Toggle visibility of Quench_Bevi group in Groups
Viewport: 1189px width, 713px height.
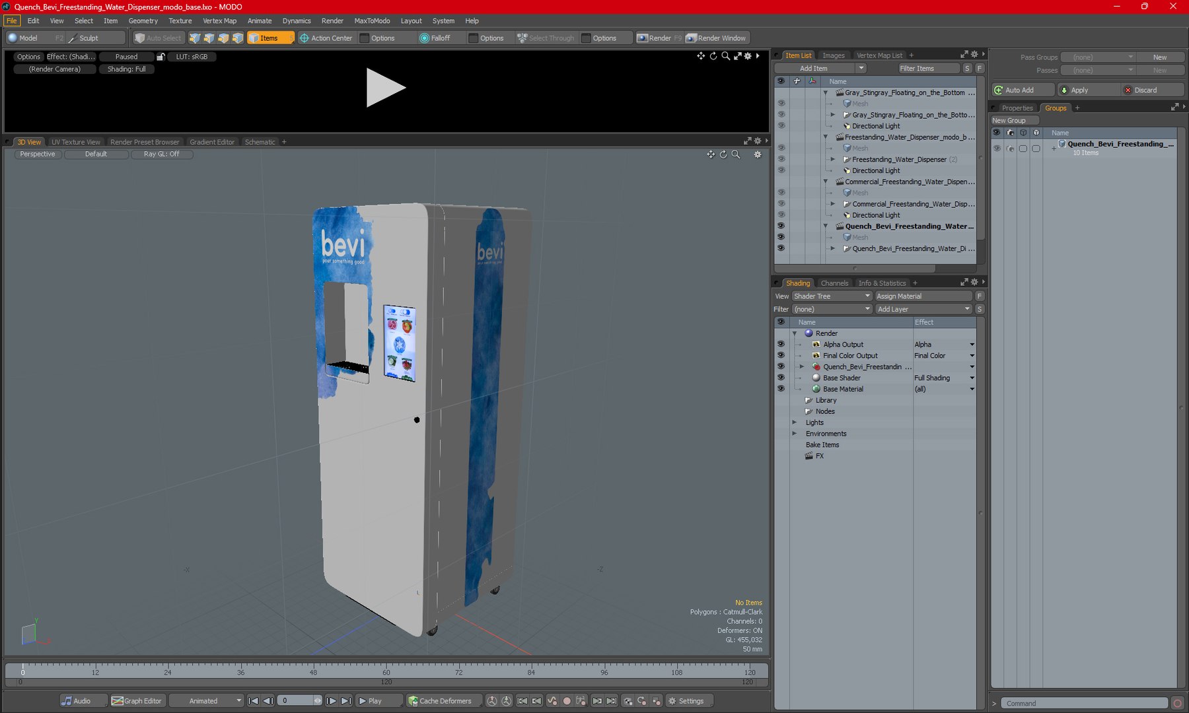(x=997, y=148)
